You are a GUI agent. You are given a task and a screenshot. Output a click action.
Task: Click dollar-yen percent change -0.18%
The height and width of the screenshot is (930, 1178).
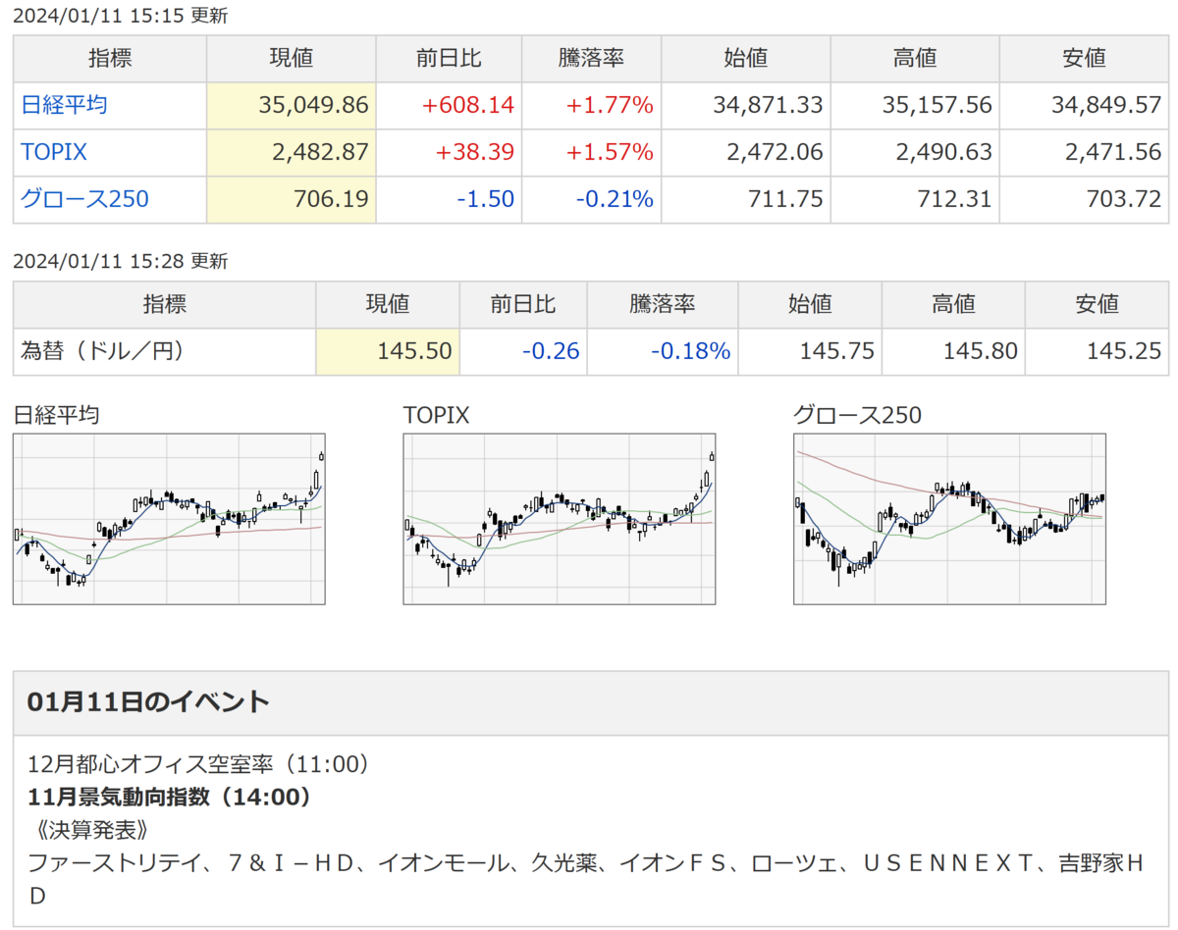pos(691,351)
